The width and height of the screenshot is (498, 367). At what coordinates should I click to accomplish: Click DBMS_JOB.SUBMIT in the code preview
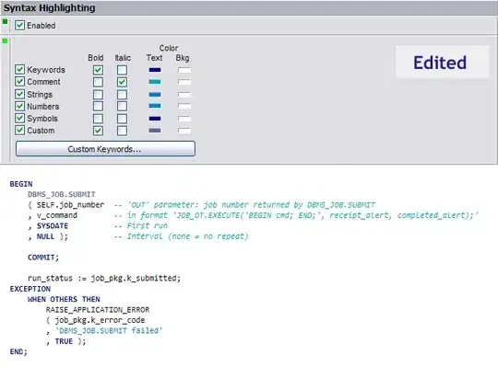61,194
